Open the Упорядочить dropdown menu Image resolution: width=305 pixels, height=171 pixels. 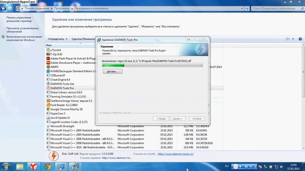(x=57, y=39)
